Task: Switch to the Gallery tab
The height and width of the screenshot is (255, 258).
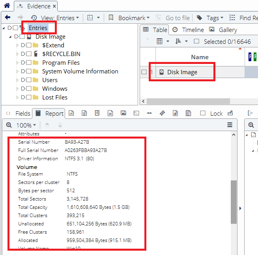Action: pyautogui.click(x=223, y=30)
